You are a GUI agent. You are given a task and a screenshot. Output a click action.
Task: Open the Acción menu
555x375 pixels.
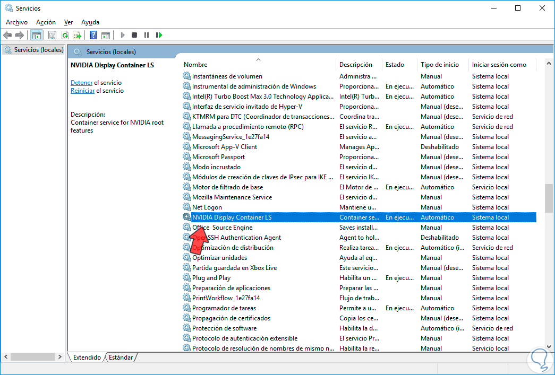[x=46, y=22]
